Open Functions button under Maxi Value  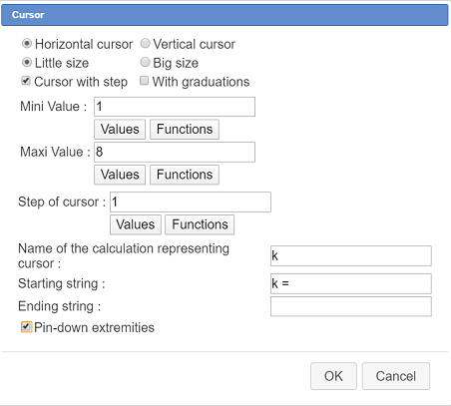185,175
